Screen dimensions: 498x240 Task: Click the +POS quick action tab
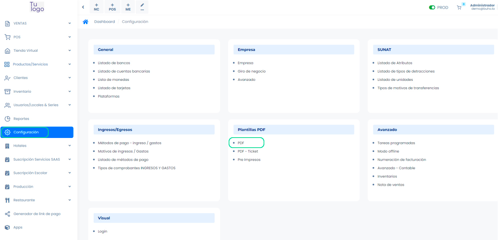pyautogui.click(x=112, y=7)
